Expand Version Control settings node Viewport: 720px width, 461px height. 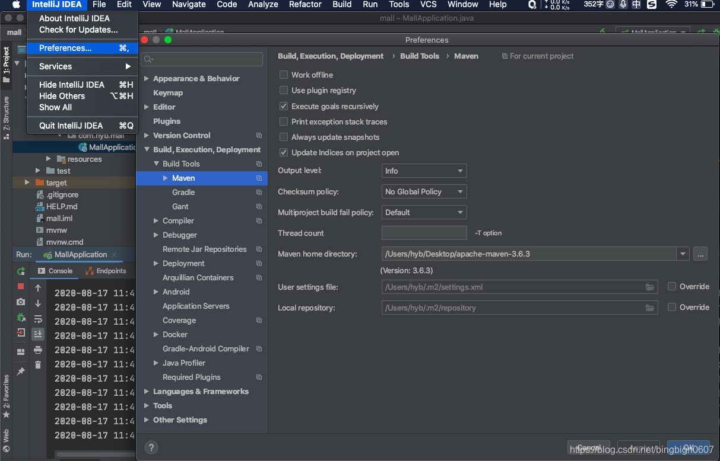coord(147,136)
